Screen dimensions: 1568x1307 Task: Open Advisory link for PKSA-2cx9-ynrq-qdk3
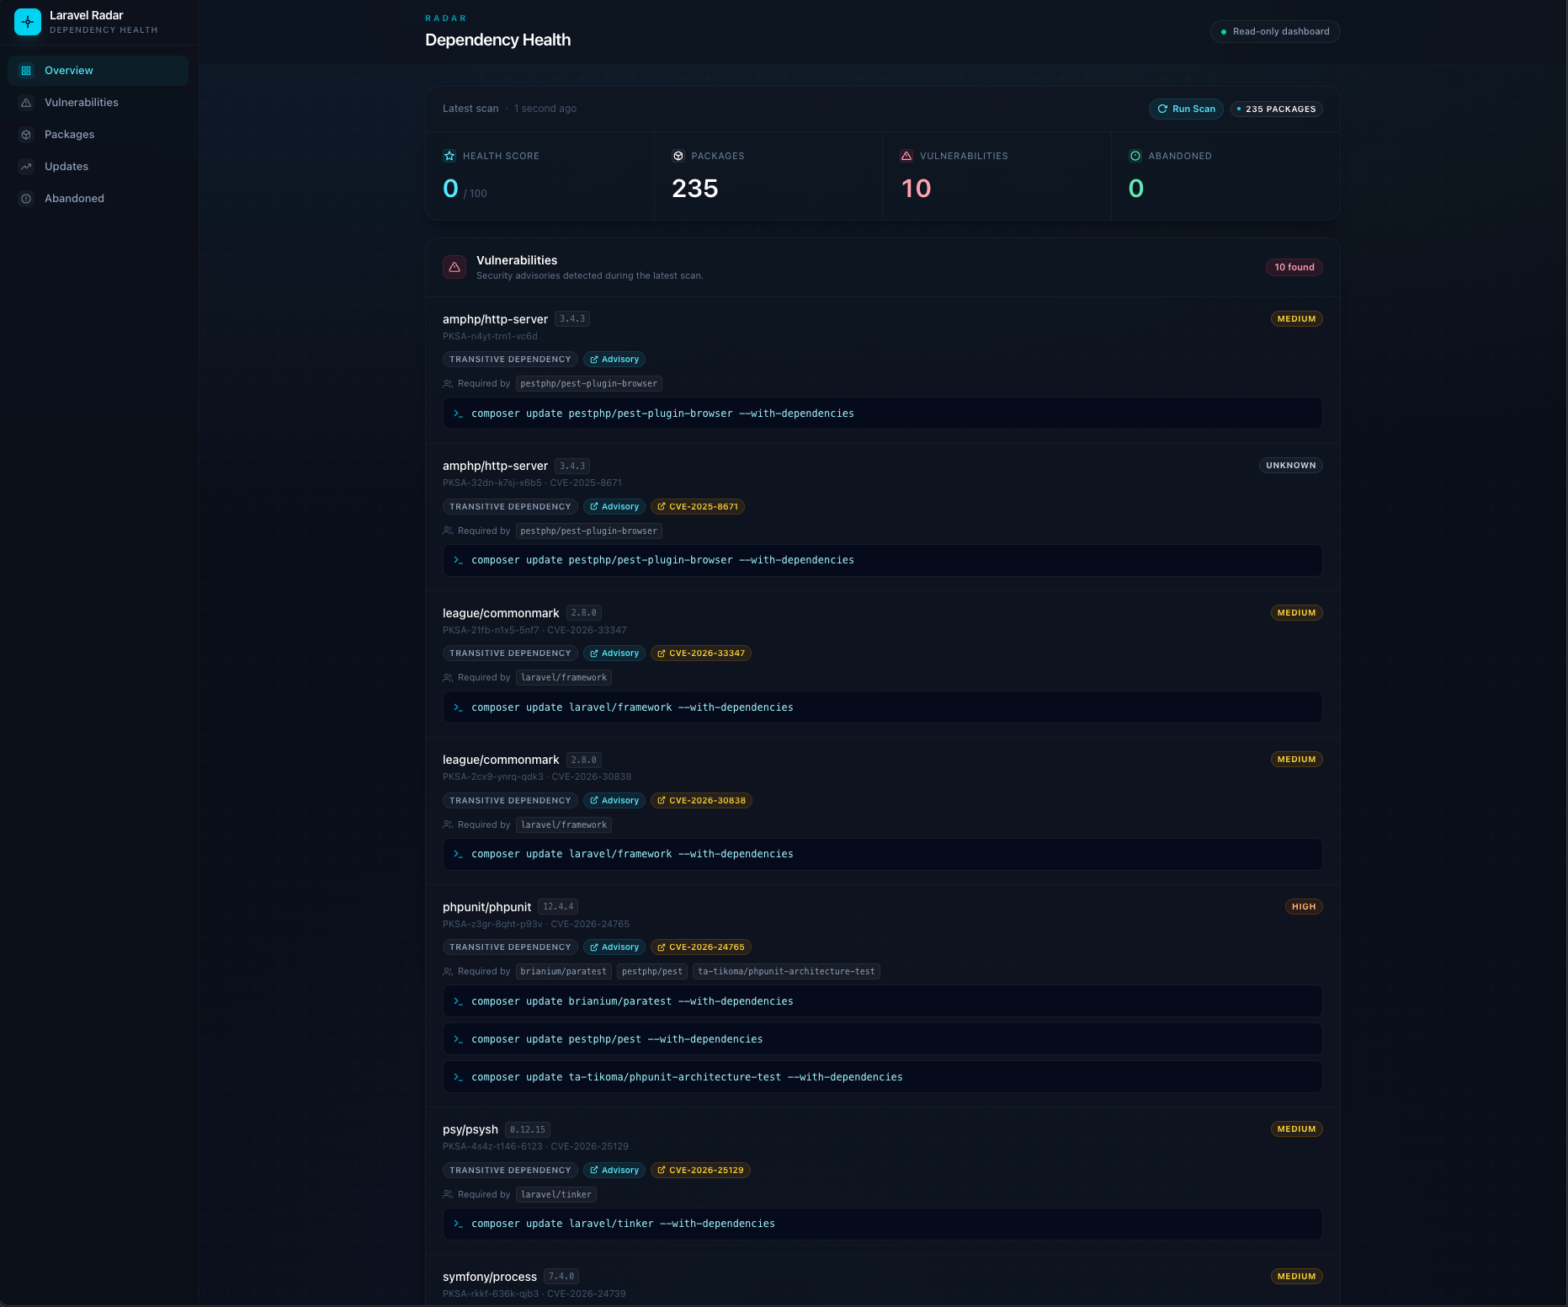[614, 801]
